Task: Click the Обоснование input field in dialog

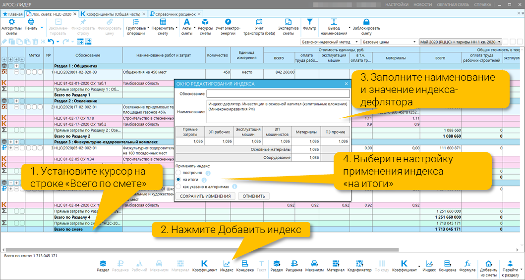Action: tap(278, 94)
